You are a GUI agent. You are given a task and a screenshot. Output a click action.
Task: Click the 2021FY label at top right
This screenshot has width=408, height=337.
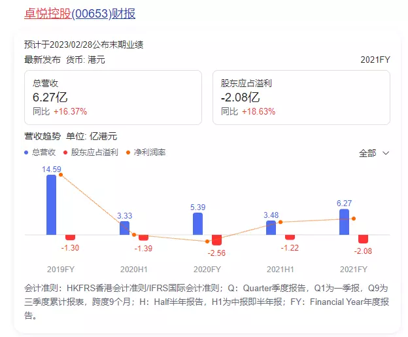tap(375, 60)
